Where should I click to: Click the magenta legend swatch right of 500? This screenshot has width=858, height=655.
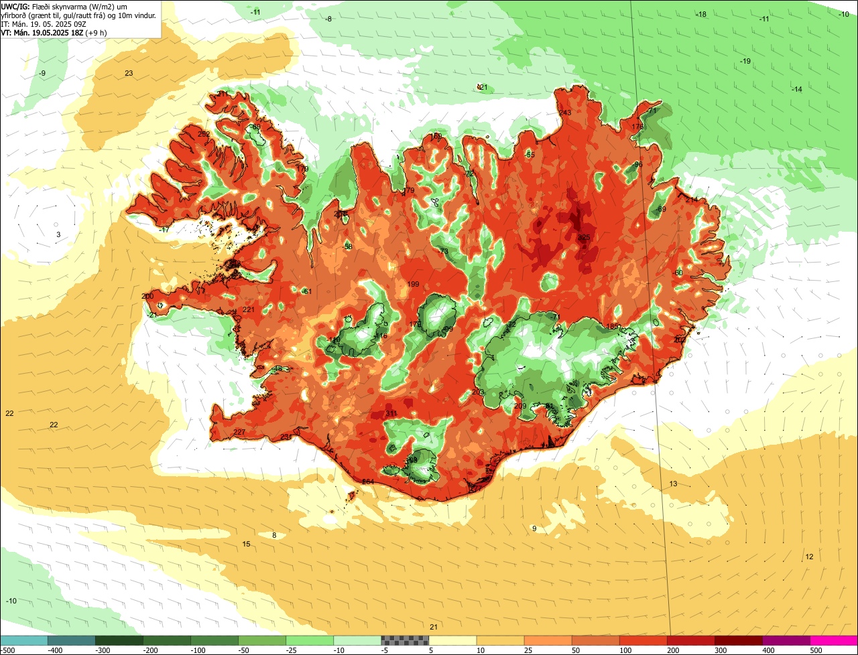(x=834, y=640)
